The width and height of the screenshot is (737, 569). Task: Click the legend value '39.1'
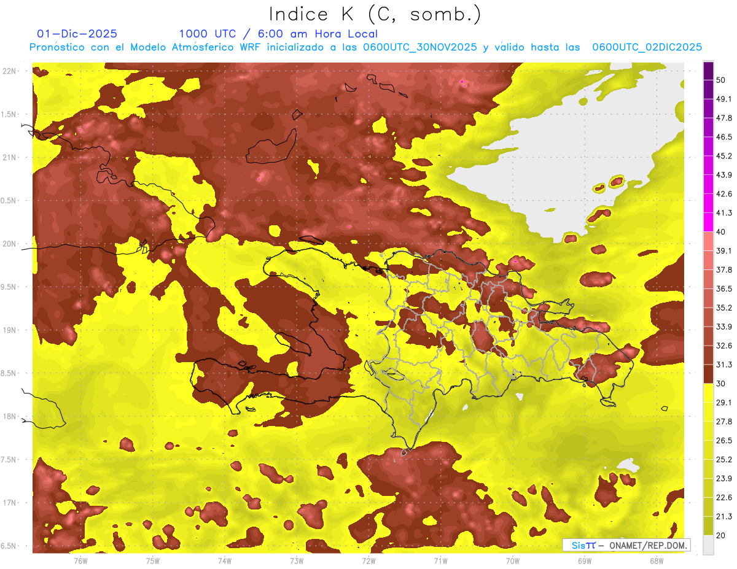click(x=724, y=250)
